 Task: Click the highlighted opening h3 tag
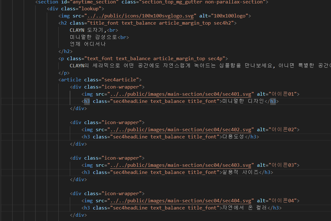tap(87, 101)
